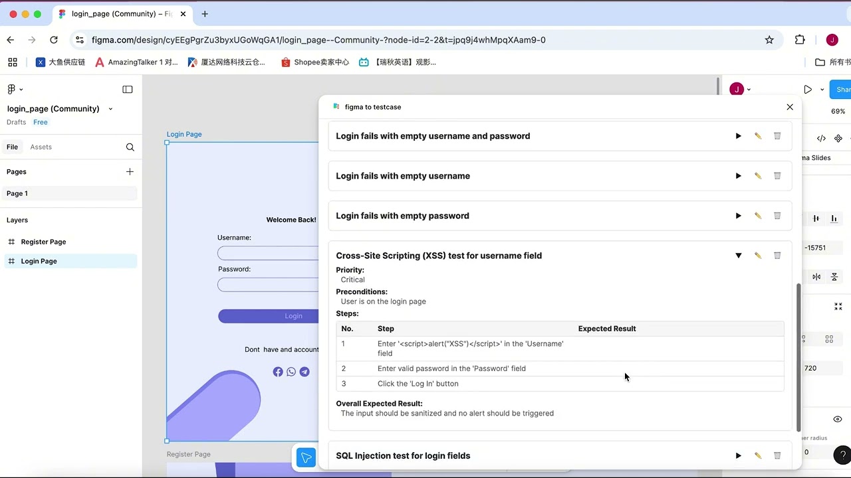Click the WhatsApp icon on Login Page design
The image size is (851, 478).
[x=291, y=372]
